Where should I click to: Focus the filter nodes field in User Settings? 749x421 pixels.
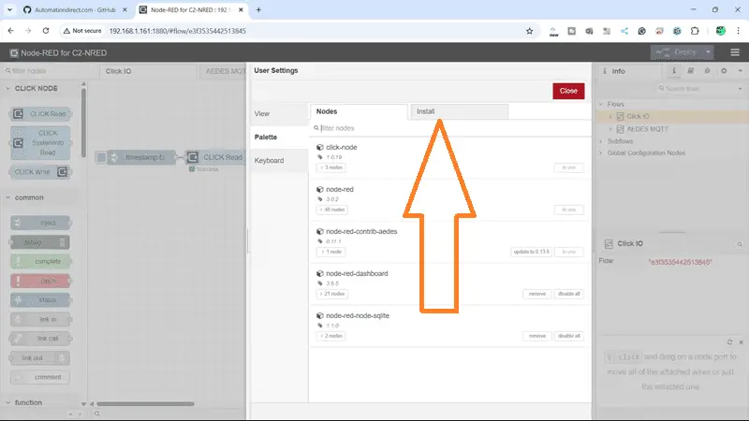pos(450,128)
